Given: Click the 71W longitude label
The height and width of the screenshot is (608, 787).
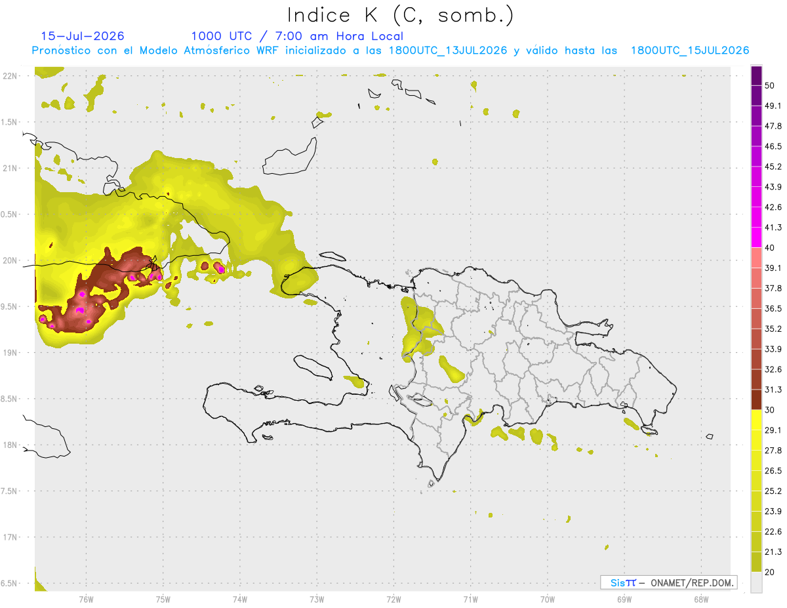Looking at the screenshot, I should click(x=470, y=599).
